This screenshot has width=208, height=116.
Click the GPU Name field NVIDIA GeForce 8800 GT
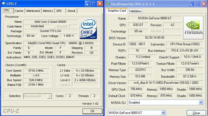click(155, 18)
